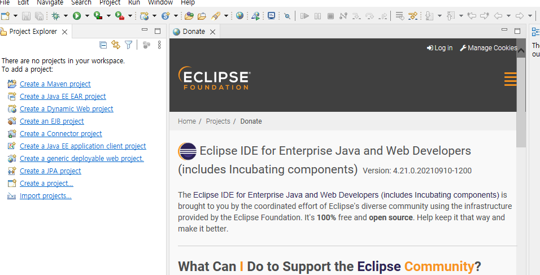The width and height of the screenshot is (540, 275).
Task: Open the Search dropdown arrow
Action: pos(226,16)
